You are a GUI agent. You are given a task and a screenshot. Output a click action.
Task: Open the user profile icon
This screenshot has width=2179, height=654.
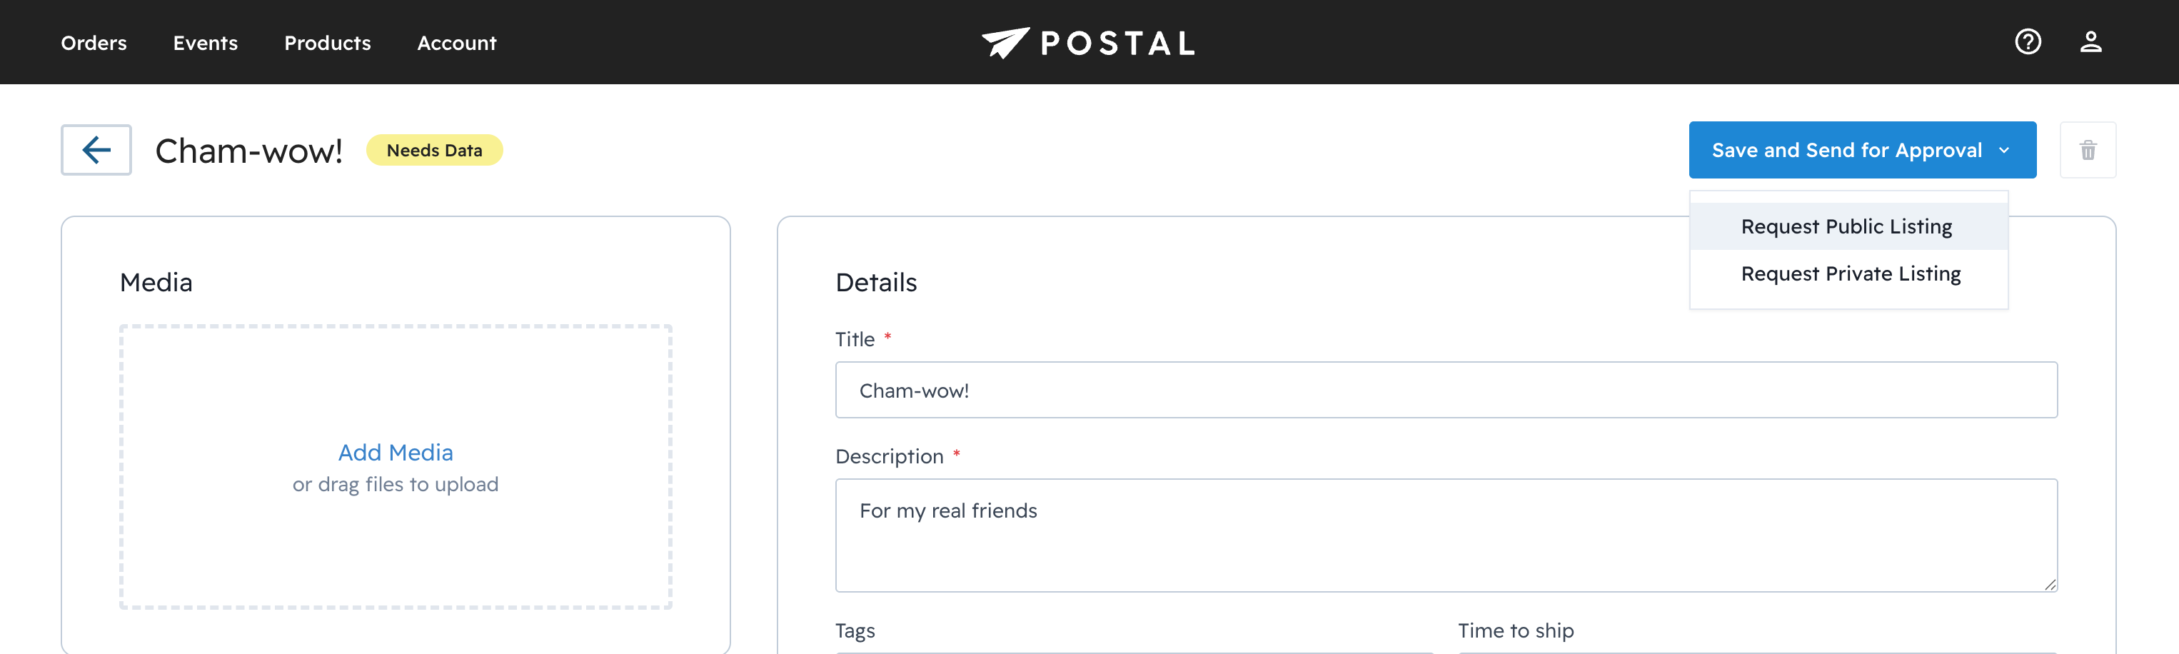(x=2089, y=41)
